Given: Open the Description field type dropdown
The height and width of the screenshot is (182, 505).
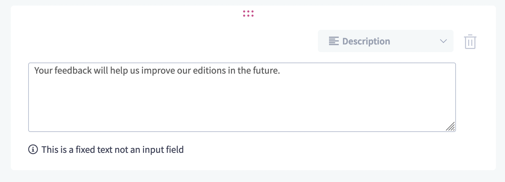Looking at the screenshot, I should click(x=385, y=41).
